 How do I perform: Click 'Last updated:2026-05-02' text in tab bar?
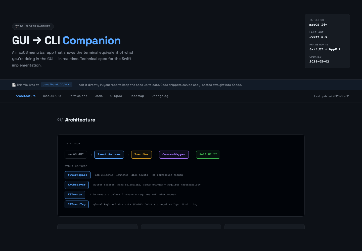pos(331,96)
